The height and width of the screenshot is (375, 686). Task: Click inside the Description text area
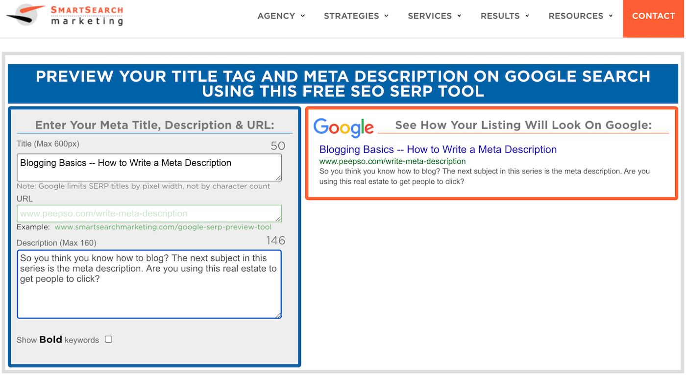149,284
